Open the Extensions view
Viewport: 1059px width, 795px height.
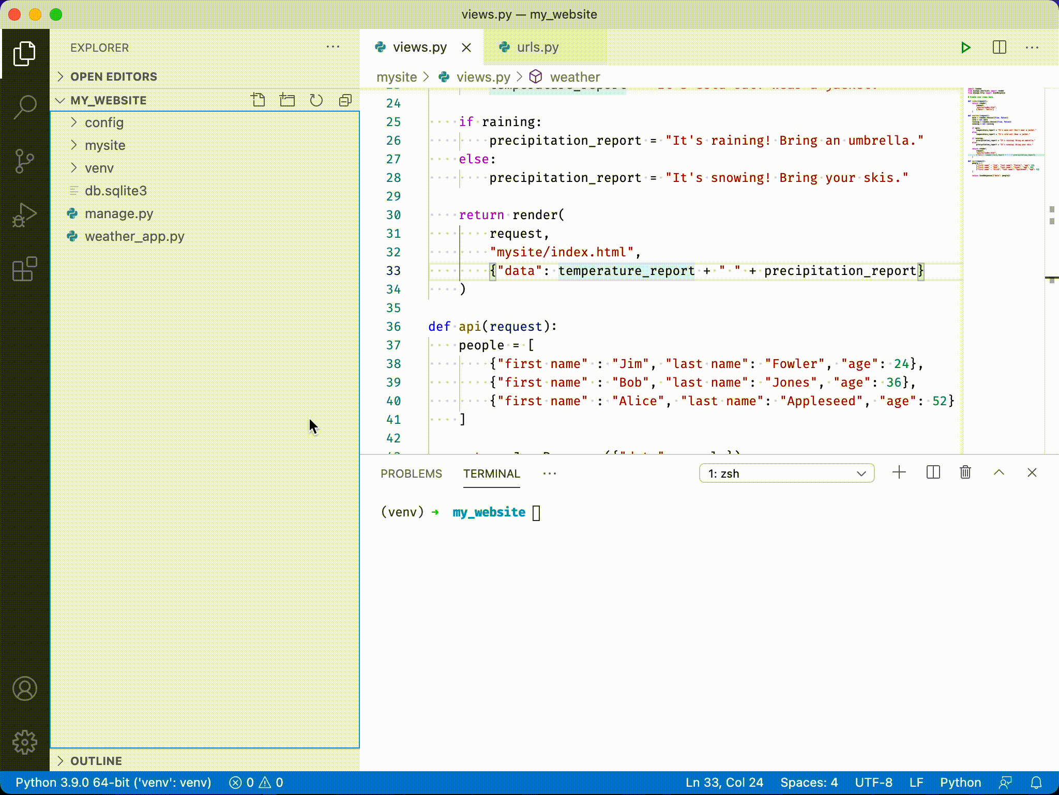[24, 269]
